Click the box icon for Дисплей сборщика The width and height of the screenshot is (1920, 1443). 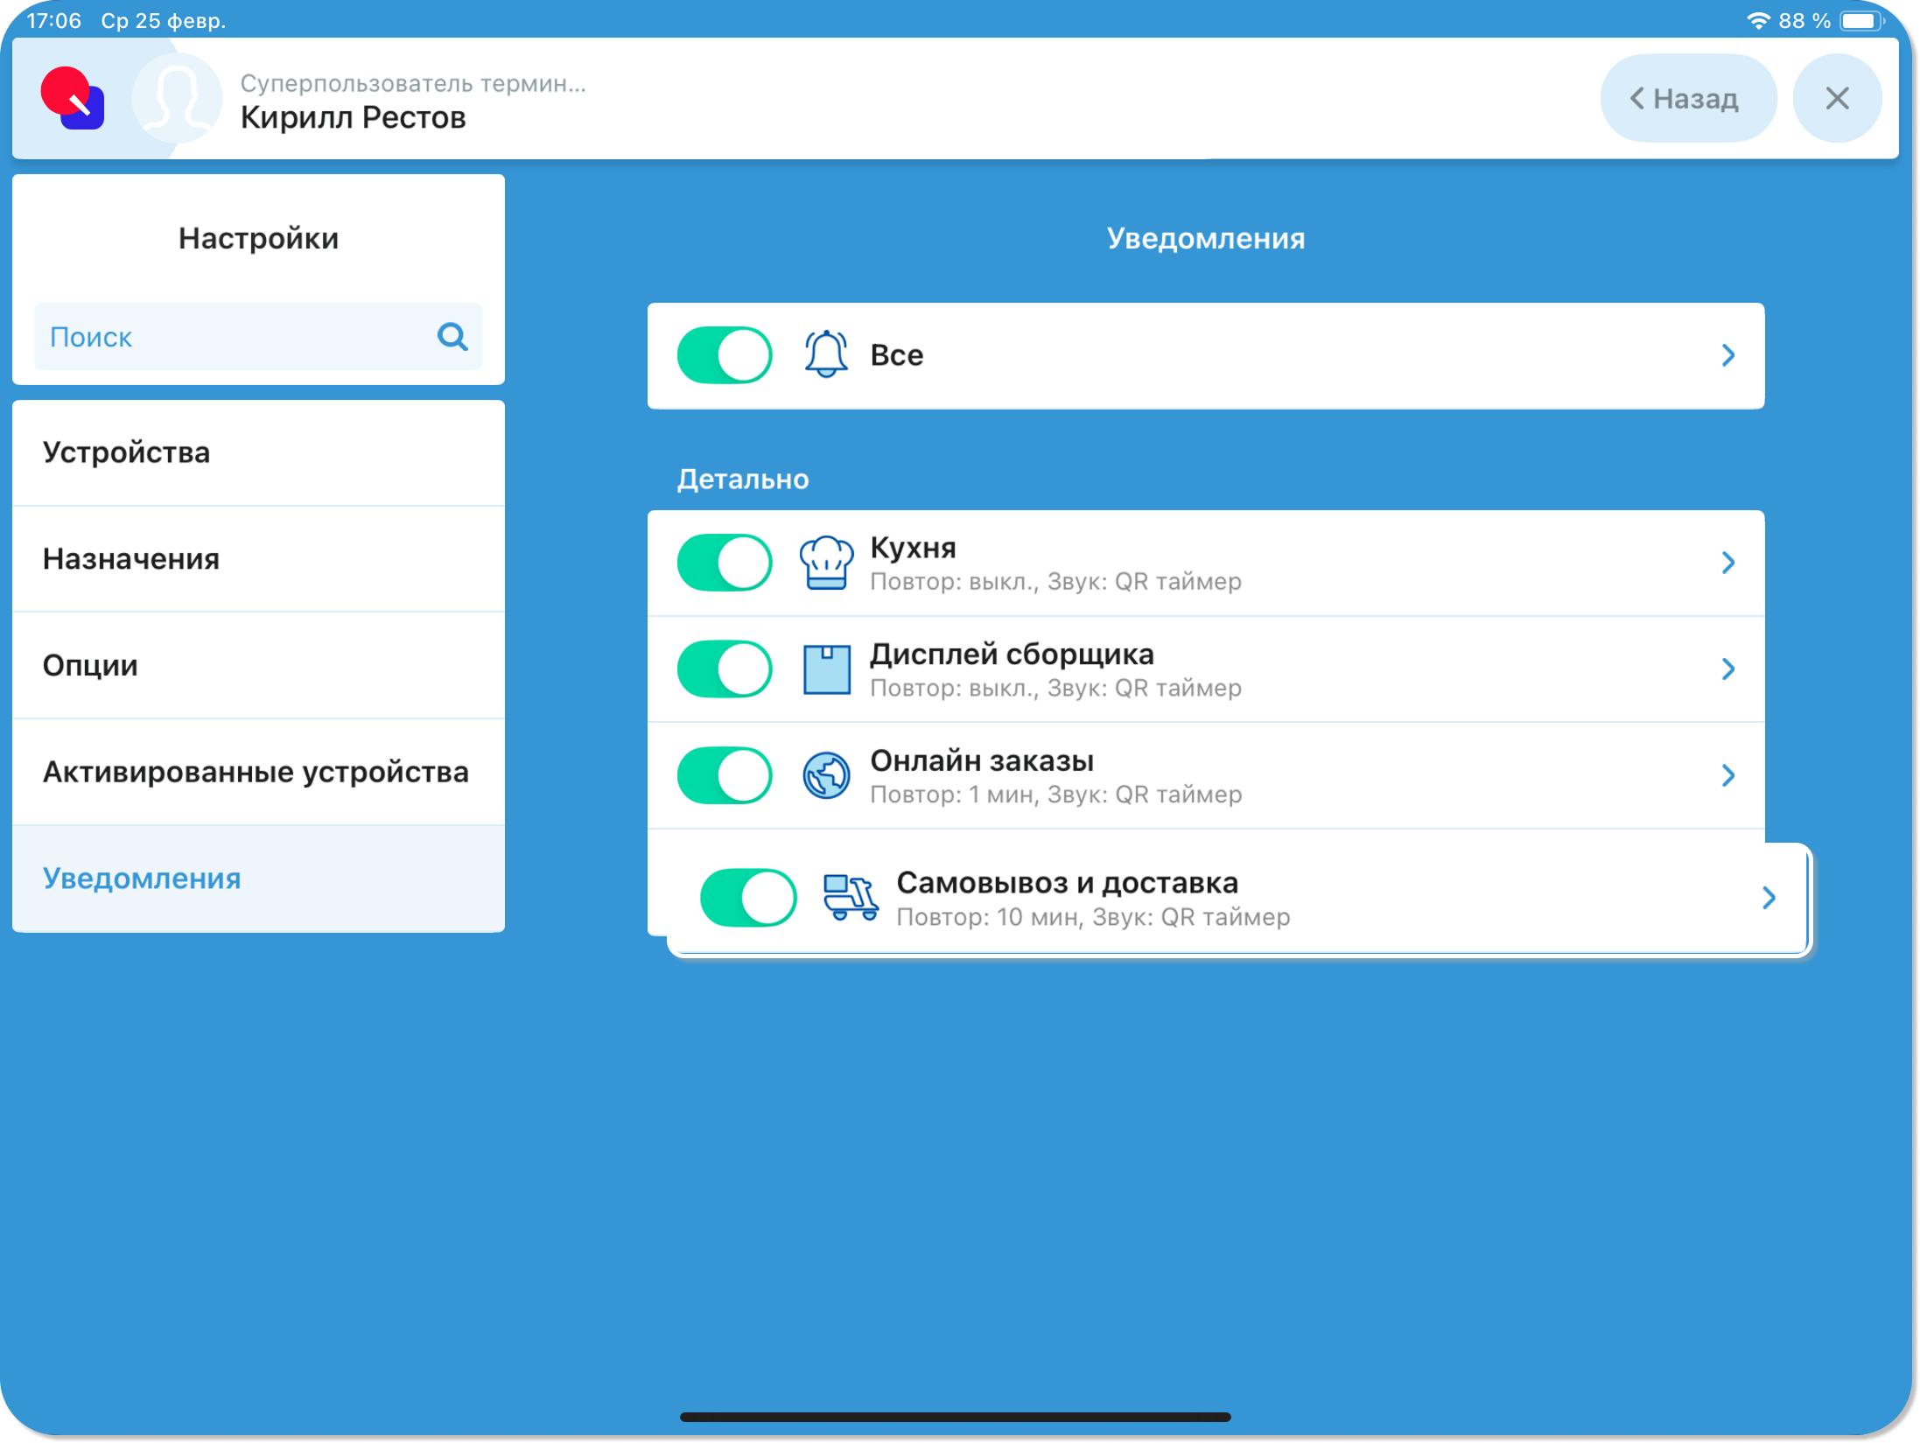825,669
